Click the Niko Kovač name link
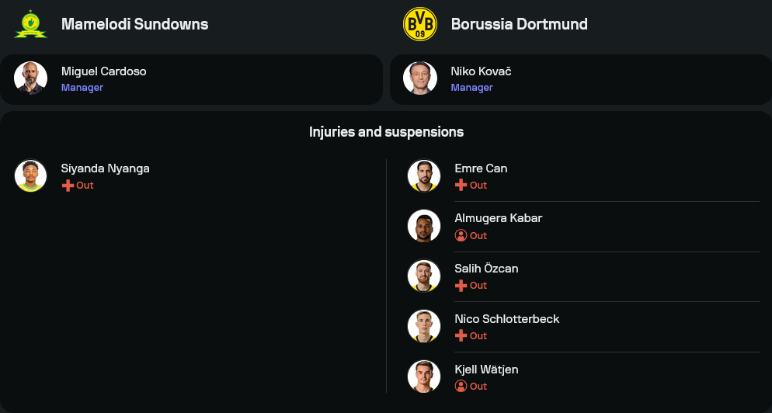Viewport: 772px width, 413px height. [481, 71]
